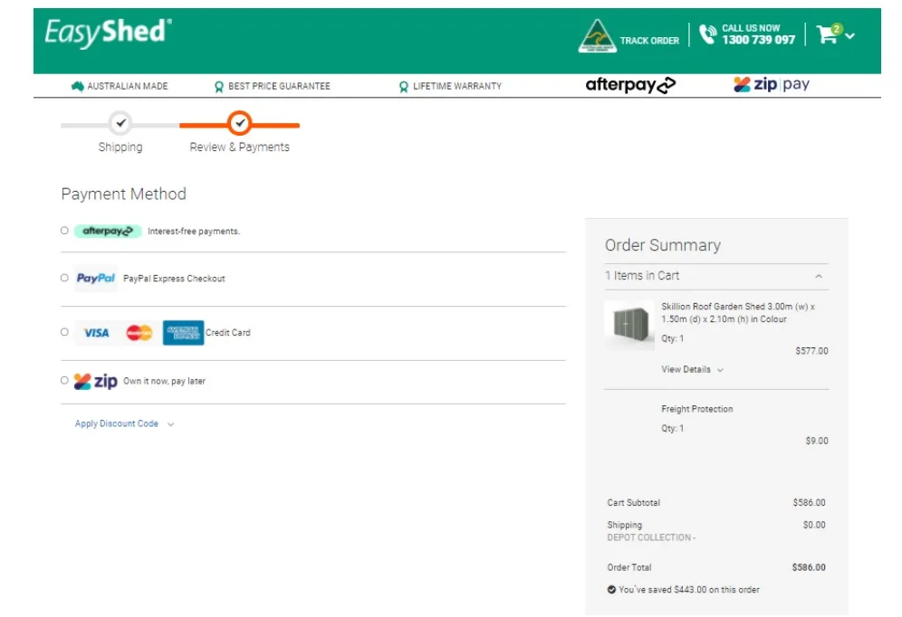The width and height of the screenshot is (902, 617).
Task: Select Zip own it now radio button
Action: pyautogui.click(x=64, y=381)
